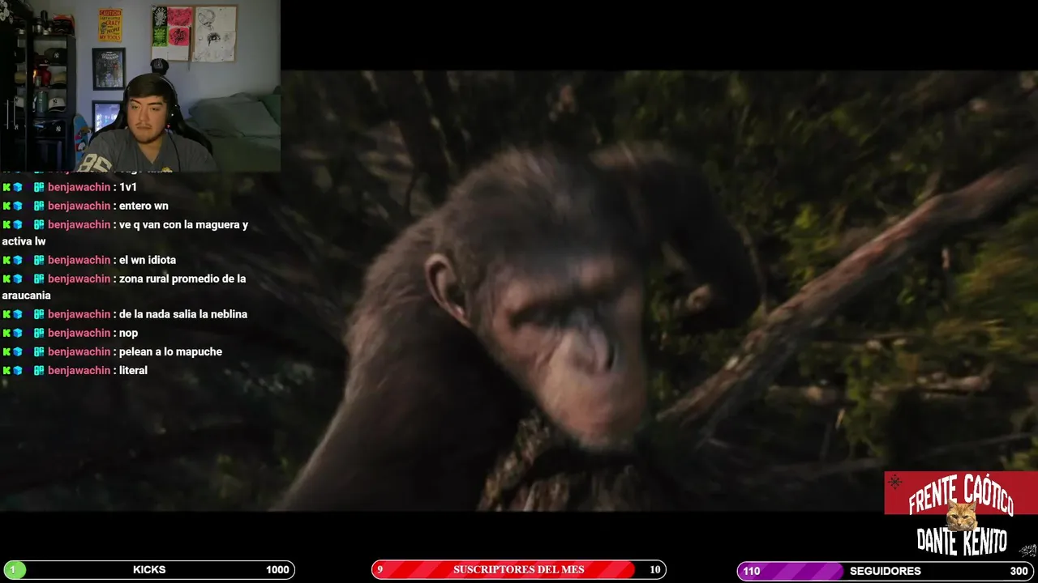Click the SEGUIDORES goal progress bar
The image size is (1038, 583).
[x=886, y=571]
